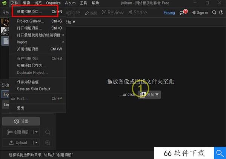Switch to the 编辑 pencil tab
The image size is (226, 159).
(91, 13)
